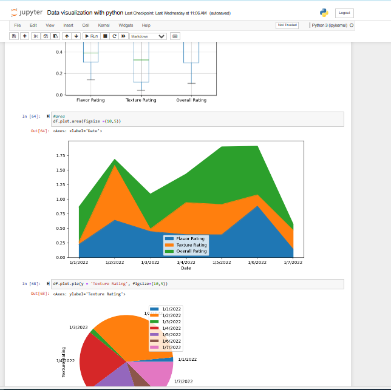Run cell In [64] via its run icon
The image size is (391, 390).
(x=48, y=116)
